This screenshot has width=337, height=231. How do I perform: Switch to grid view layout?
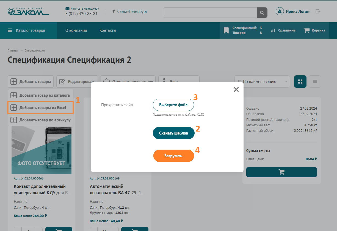300,82
